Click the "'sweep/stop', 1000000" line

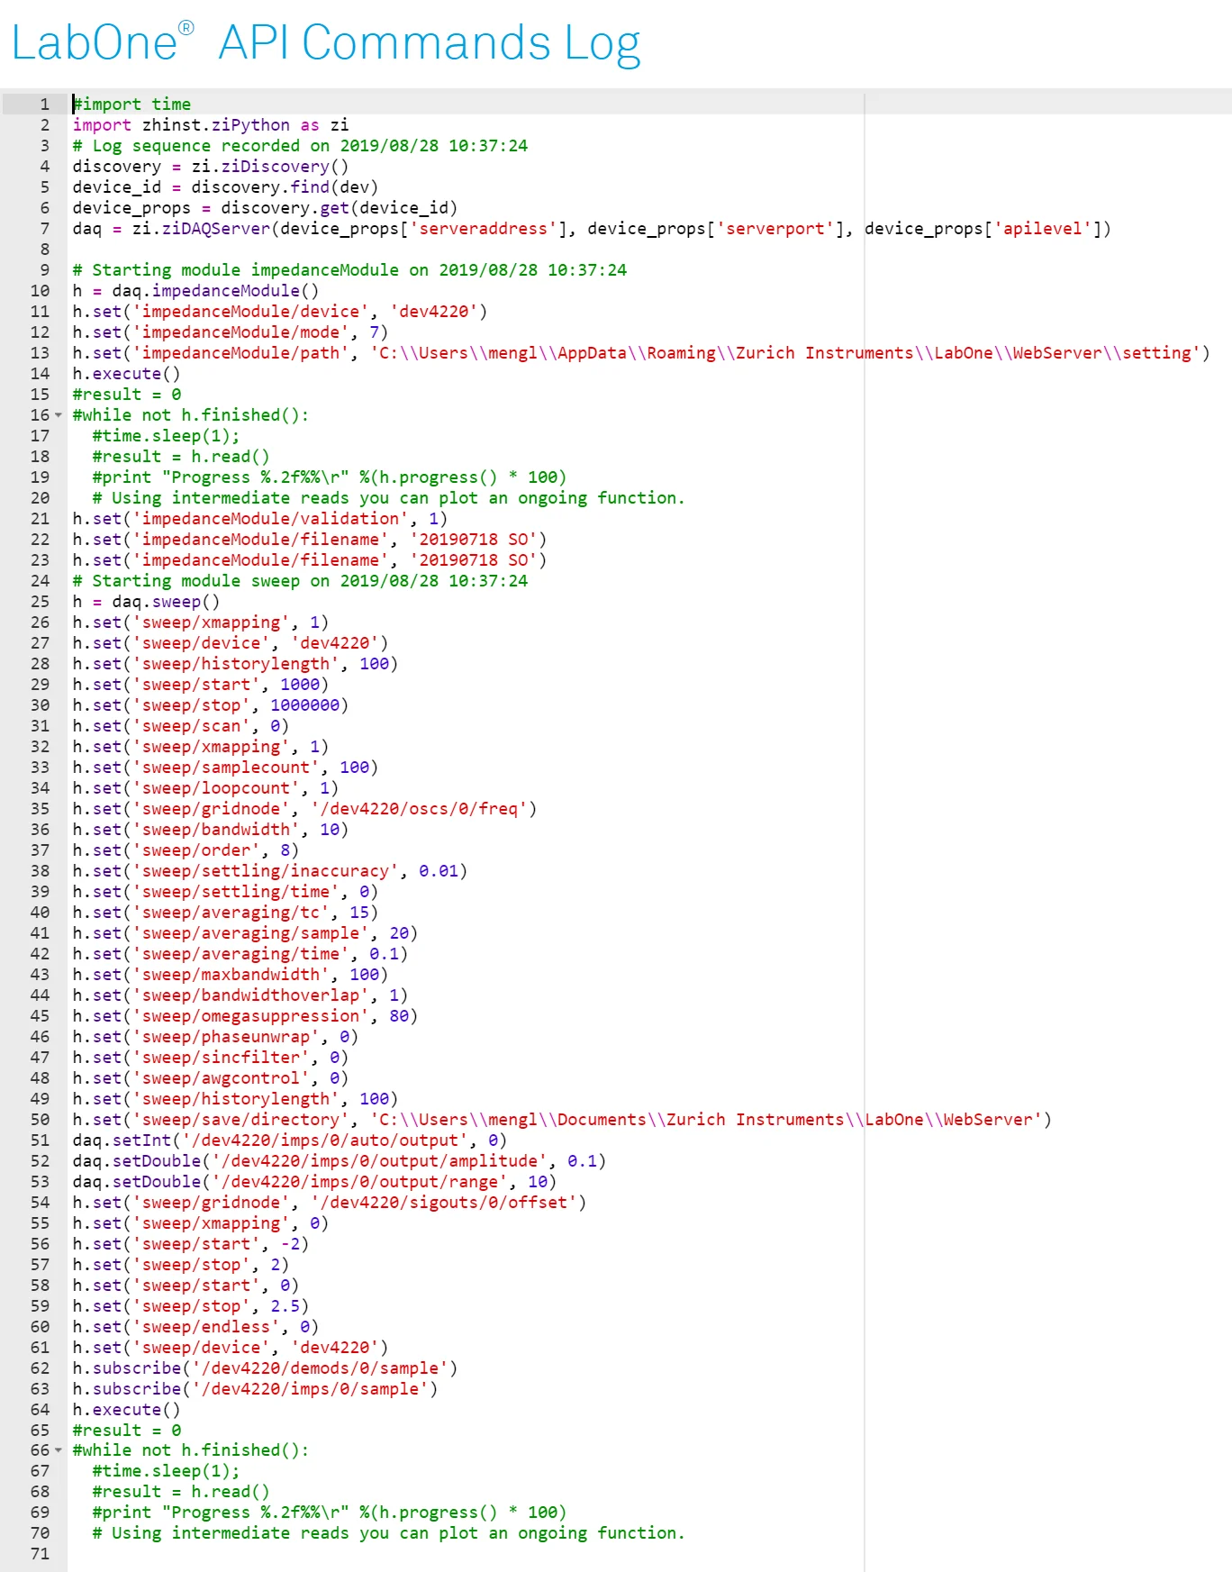(x=211, y=705)
